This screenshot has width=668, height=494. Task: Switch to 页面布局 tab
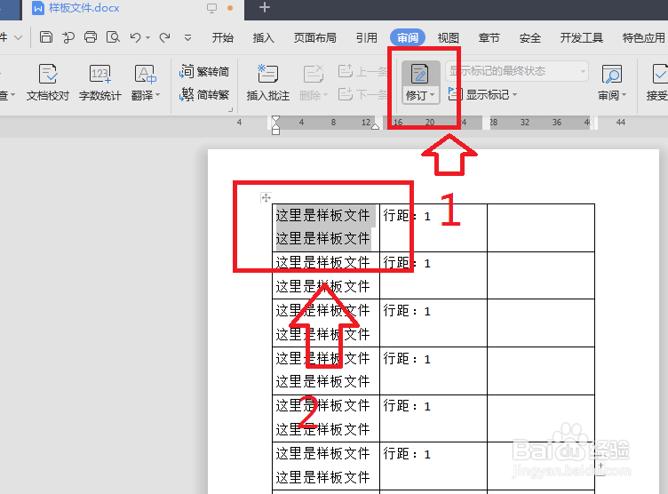pos(314,38)
